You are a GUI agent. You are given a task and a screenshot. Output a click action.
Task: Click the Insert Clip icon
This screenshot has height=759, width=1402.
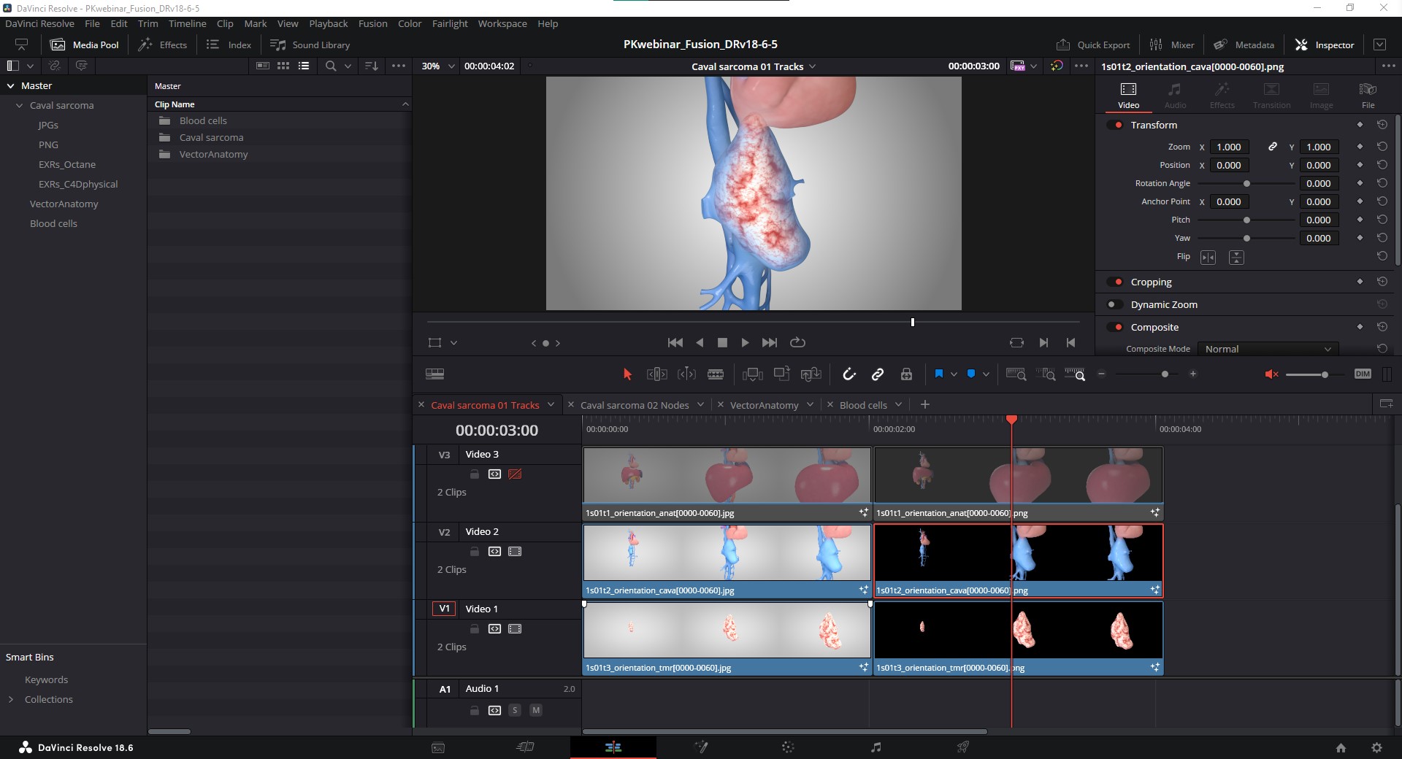coord(752,374)
